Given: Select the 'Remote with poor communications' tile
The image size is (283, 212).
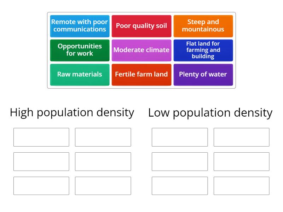Looking at the screenshot, I should coord(80,25).
